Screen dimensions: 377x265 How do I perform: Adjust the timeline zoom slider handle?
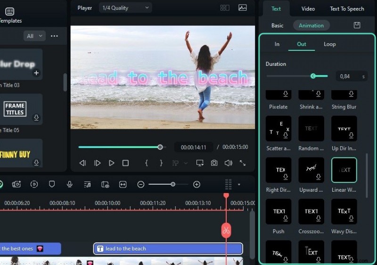coord(173,184)
